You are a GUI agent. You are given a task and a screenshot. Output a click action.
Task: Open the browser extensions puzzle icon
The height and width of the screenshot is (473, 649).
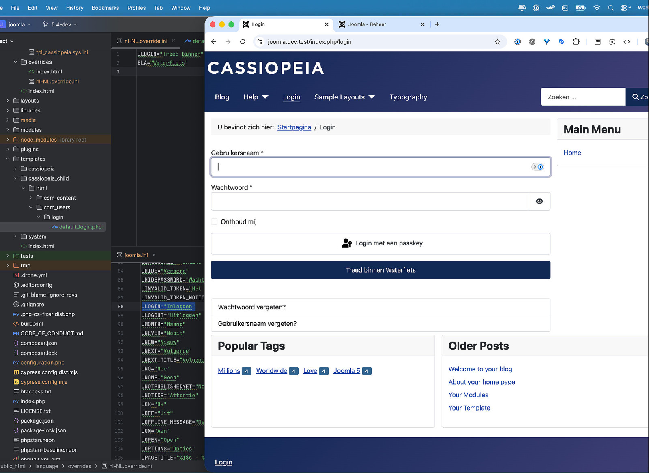(x=576, y=42)
